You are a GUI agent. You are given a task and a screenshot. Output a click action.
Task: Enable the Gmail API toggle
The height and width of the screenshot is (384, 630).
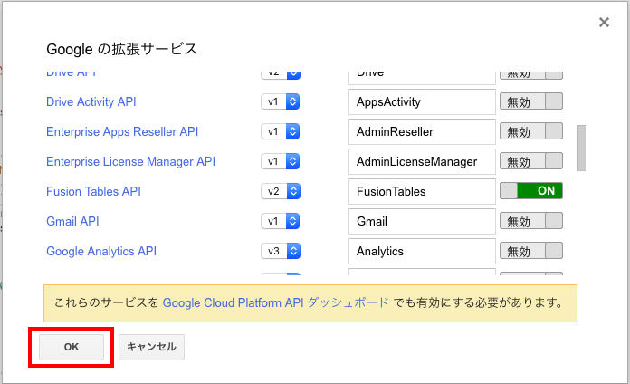(531, 221)
